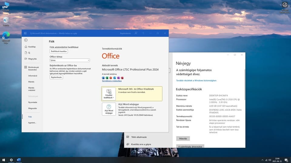Click the OneNote app icon under product contents
The image size is (291, 163).
118,78
